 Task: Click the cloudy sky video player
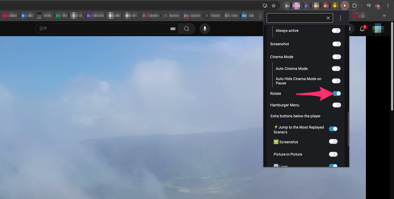[183, 118]
